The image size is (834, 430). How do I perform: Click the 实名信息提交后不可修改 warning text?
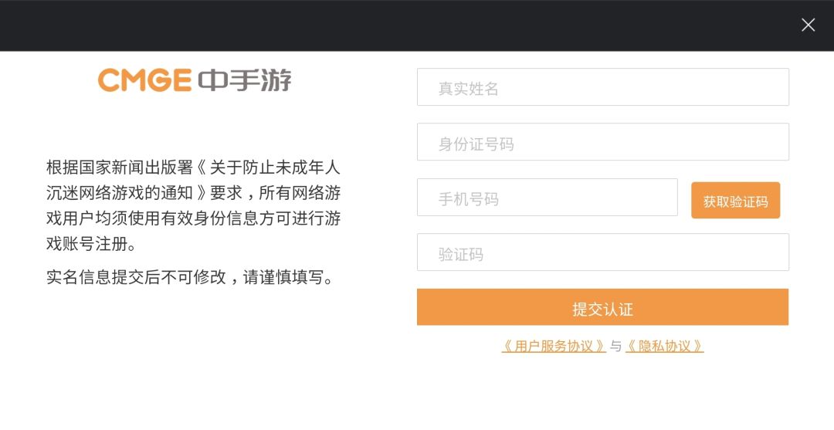pos(136,277)
